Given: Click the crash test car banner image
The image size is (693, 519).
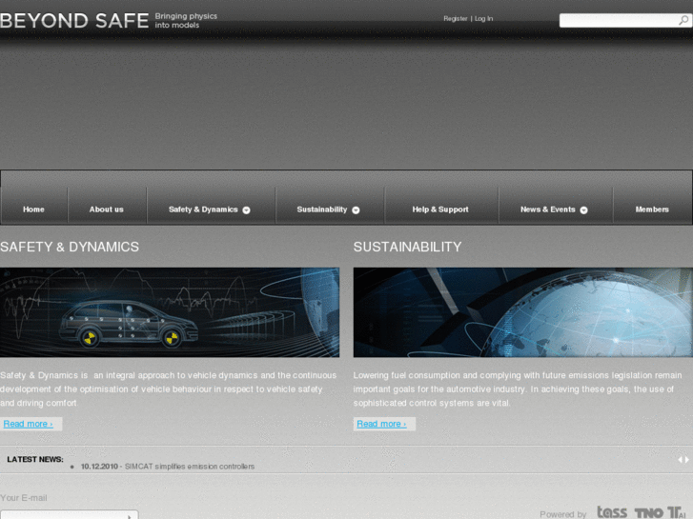Looking at the screenshot, I should pos(170,312).
